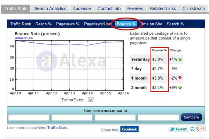The height and width of the screenshot is (139, 209).
Task: Go to the Contact Info tab
Action: point(109,9)
